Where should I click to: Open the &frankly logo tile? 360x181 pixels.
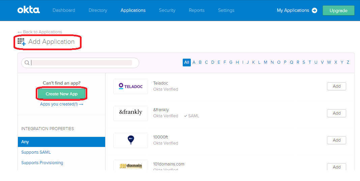click(x=131, y=113)
